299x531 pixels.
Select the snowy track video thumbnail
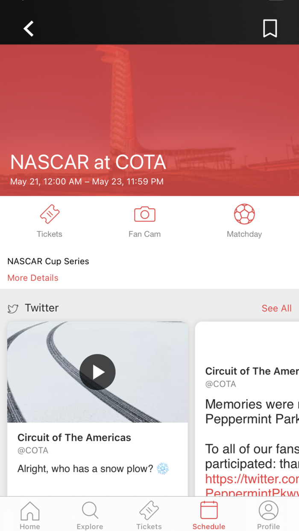pos(97,372)
